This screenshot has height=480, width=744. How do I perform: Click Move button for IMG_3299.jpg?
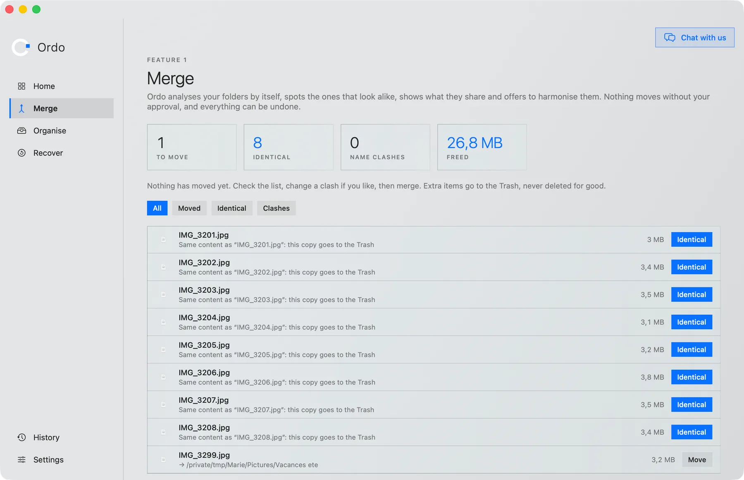697,460
